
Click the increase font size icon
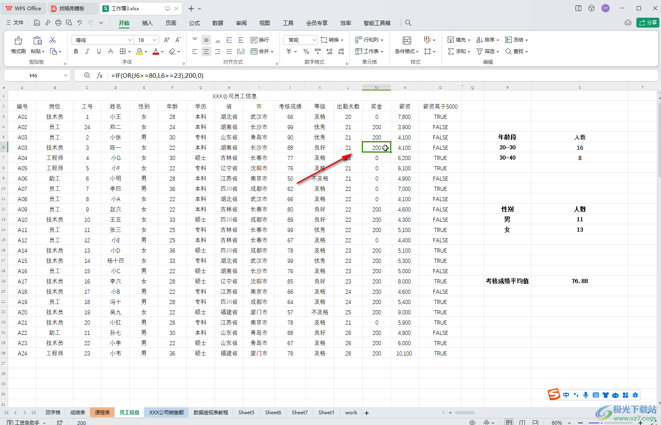166,40
